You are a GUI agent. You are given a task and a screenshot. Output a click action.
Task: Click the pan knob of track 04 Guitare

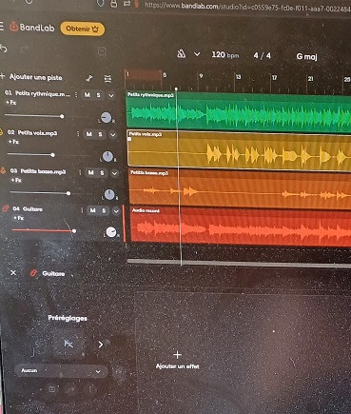pos(111,232)
